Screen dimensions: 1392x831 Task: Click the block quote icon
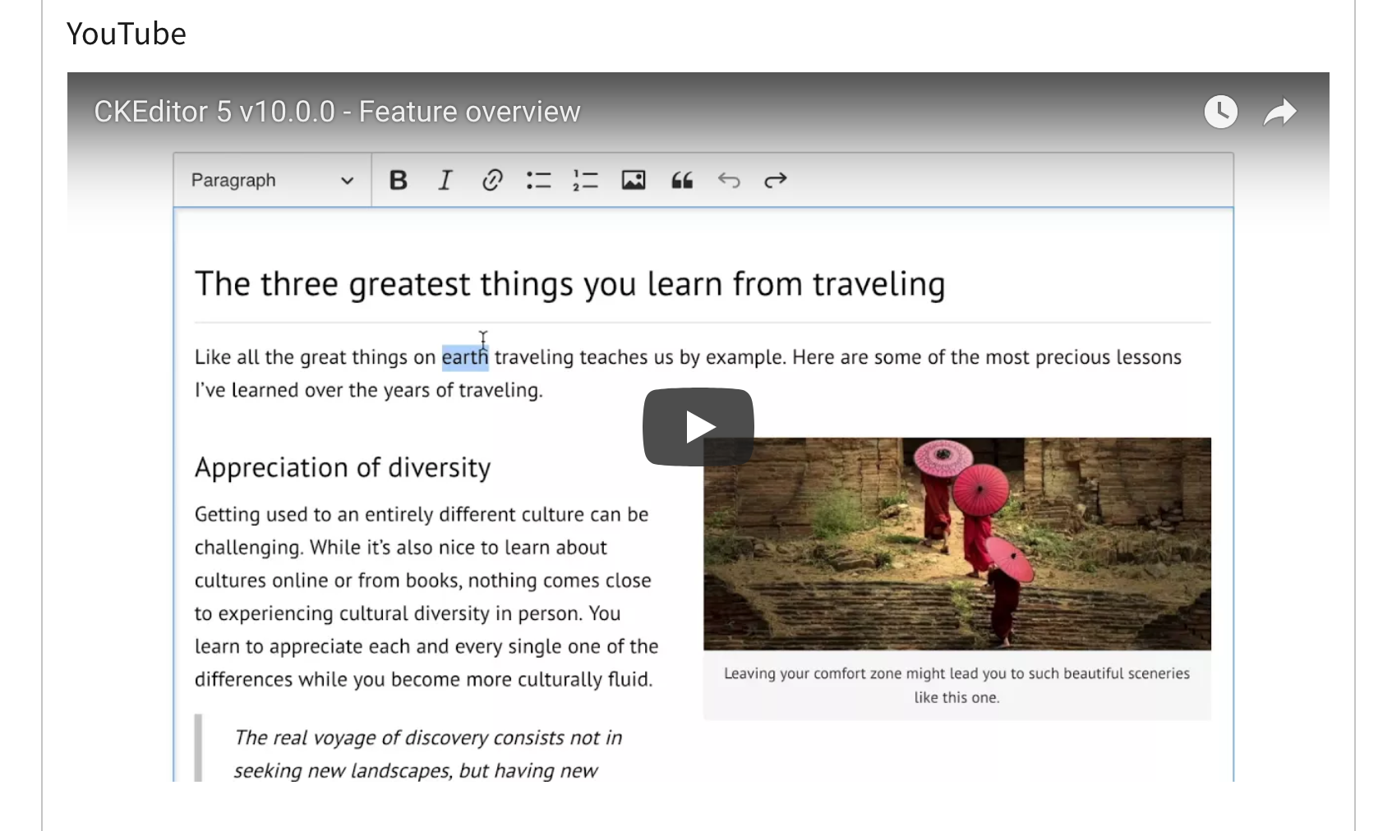tap(682, 180)
